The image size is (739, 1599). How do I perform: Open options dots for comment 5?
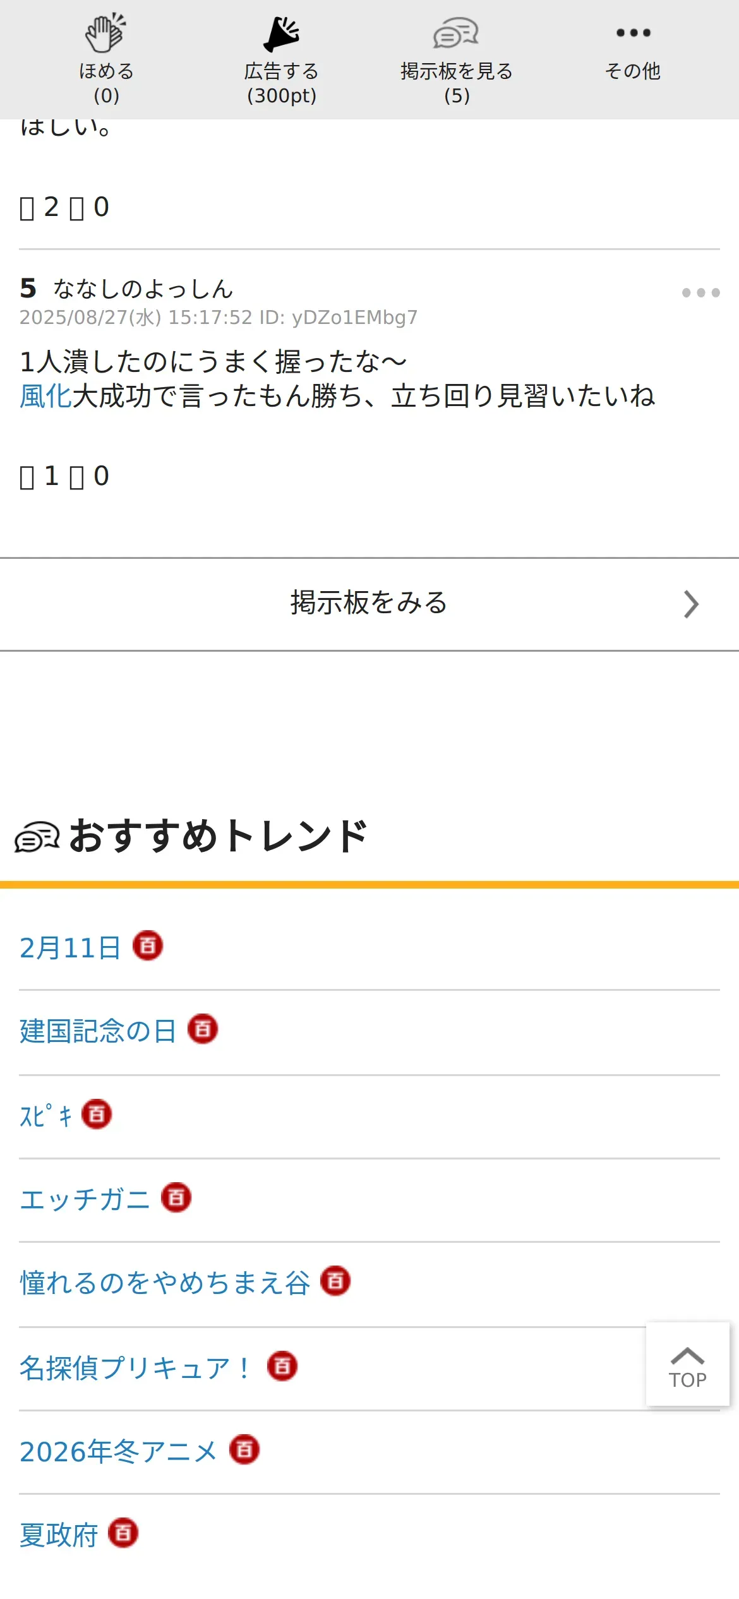coord(700,292)
